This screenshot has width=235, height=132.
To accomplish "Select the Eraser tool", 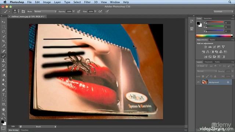I will pyautogui.click(x=3, y=70).
